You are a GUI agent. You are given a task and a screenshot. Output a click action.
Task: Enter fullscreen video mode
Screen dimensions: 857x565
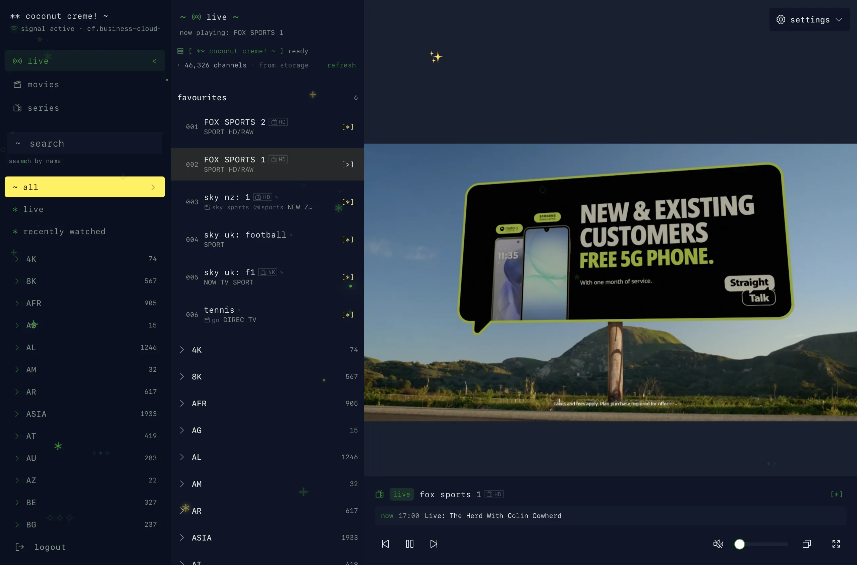(836, 544)
